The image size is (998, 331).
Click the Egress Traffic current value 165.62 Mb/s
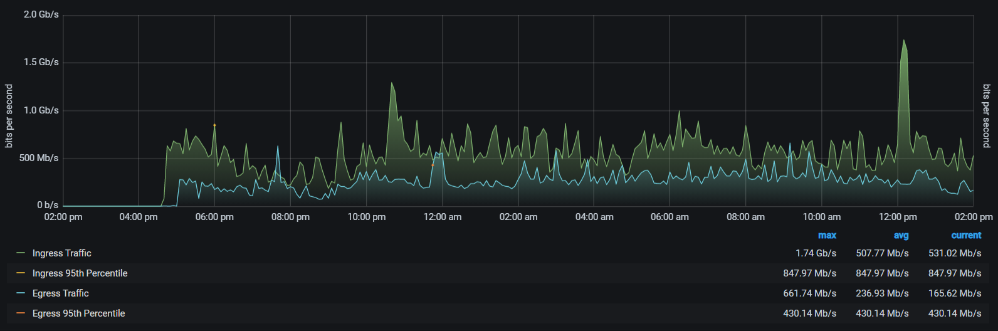click(955, 293)
